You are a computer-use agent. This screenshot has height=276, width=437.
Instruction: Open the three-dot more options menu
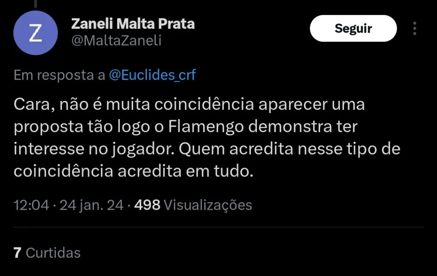point(414,29)
